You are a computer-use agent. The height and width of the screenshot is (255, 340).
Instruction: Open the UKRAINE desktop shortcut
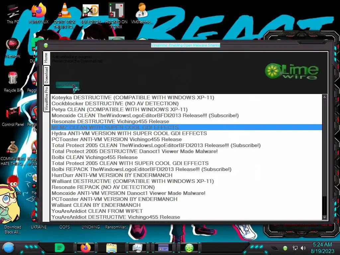point(39,227)
